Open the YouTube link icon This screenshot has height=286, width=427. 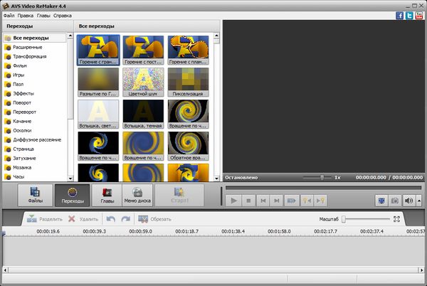point(420,14)
